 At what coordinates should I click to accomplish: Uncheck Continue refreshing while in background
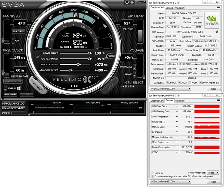[153, 176]
